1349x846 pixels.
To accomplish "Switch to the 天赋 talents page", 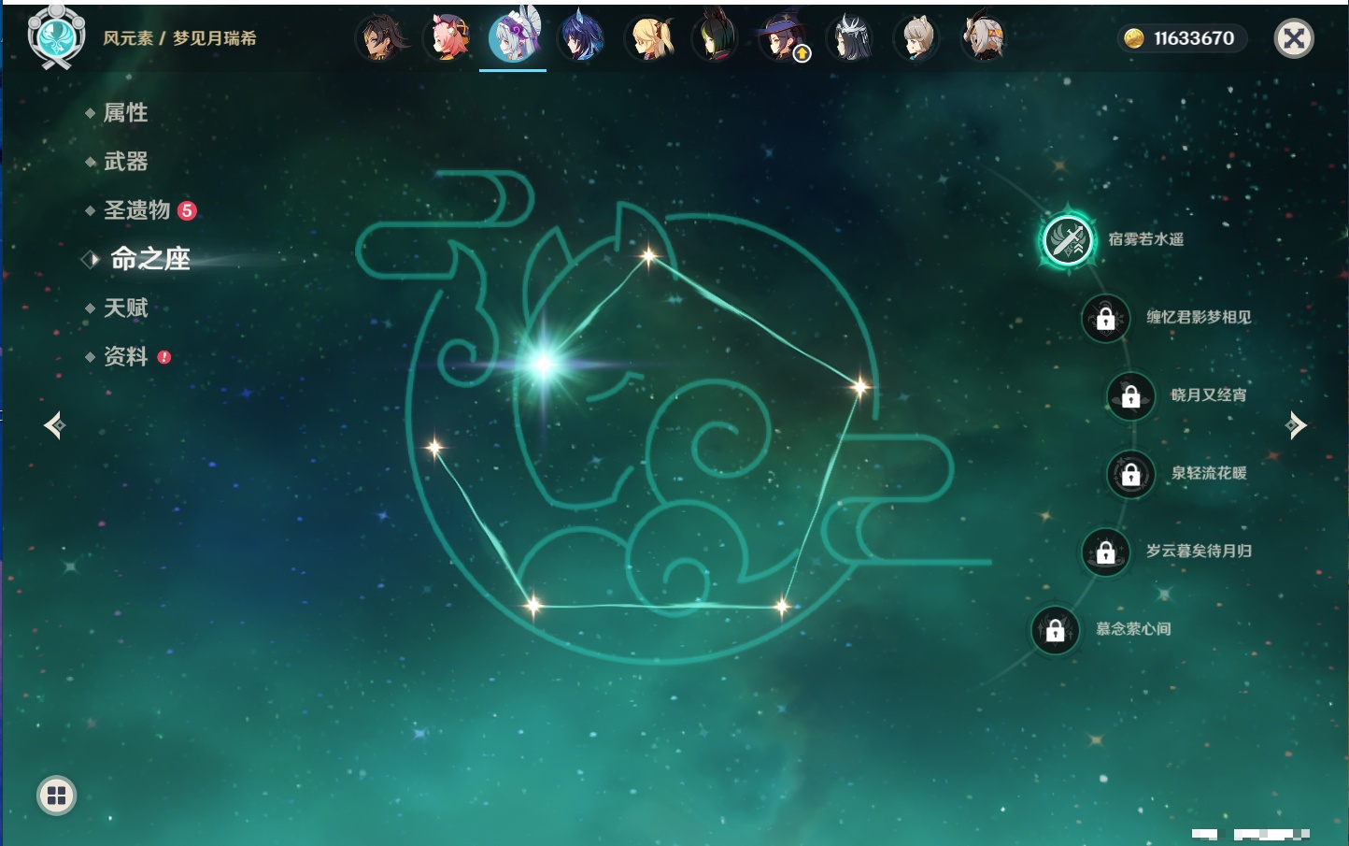I will [125, 308].
